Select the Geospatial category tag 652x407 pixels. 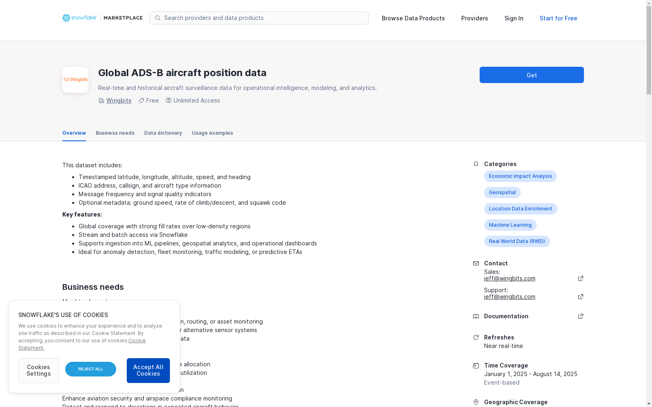pos(502,193)
